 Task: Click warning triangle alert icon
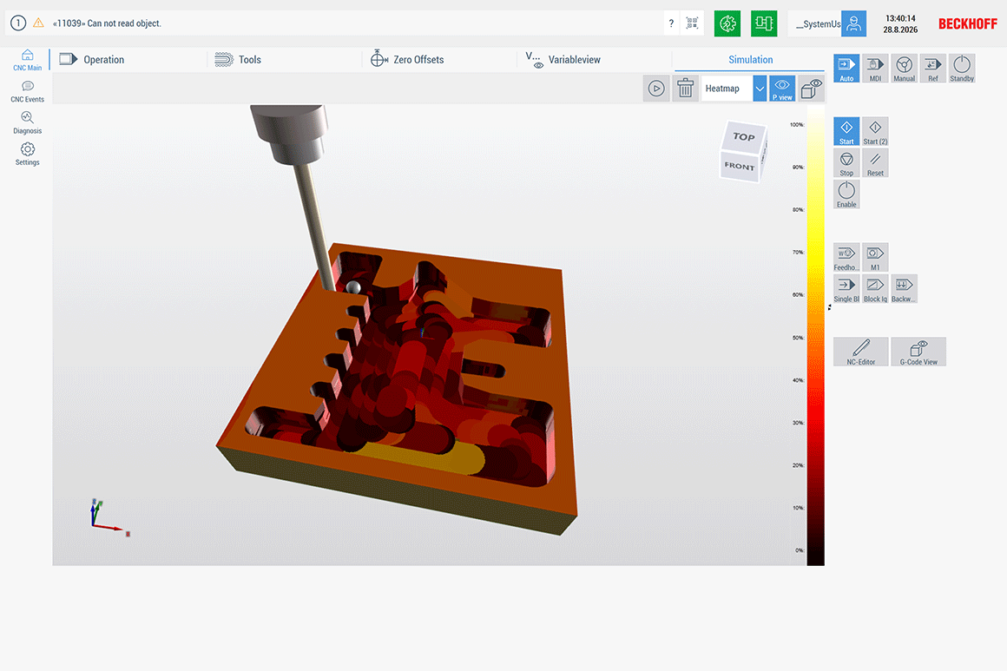point(38,23)
